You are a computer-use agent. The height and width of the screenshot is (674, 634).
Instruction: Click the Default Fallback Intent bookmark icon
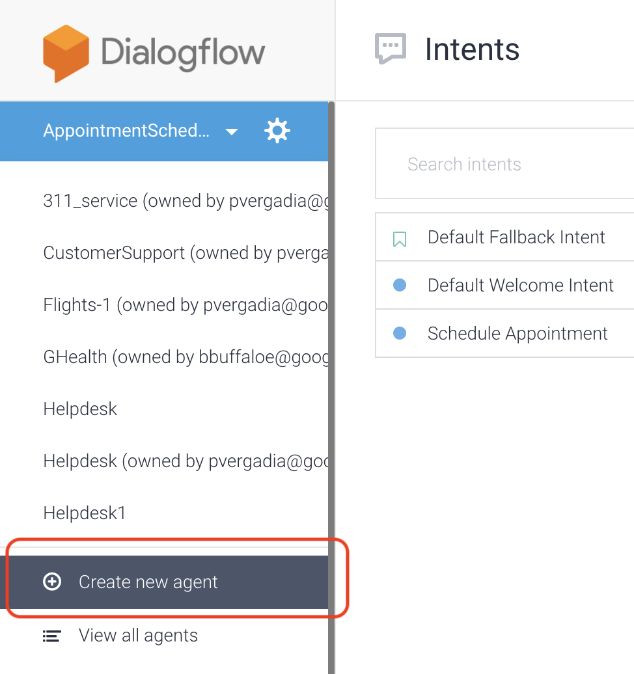[400, 239]
